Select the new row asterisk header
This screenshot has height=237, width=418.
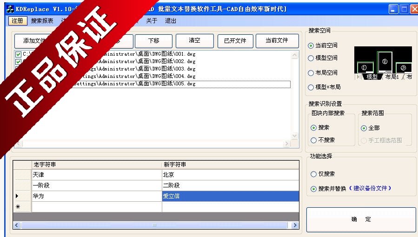tap(22, 207)
